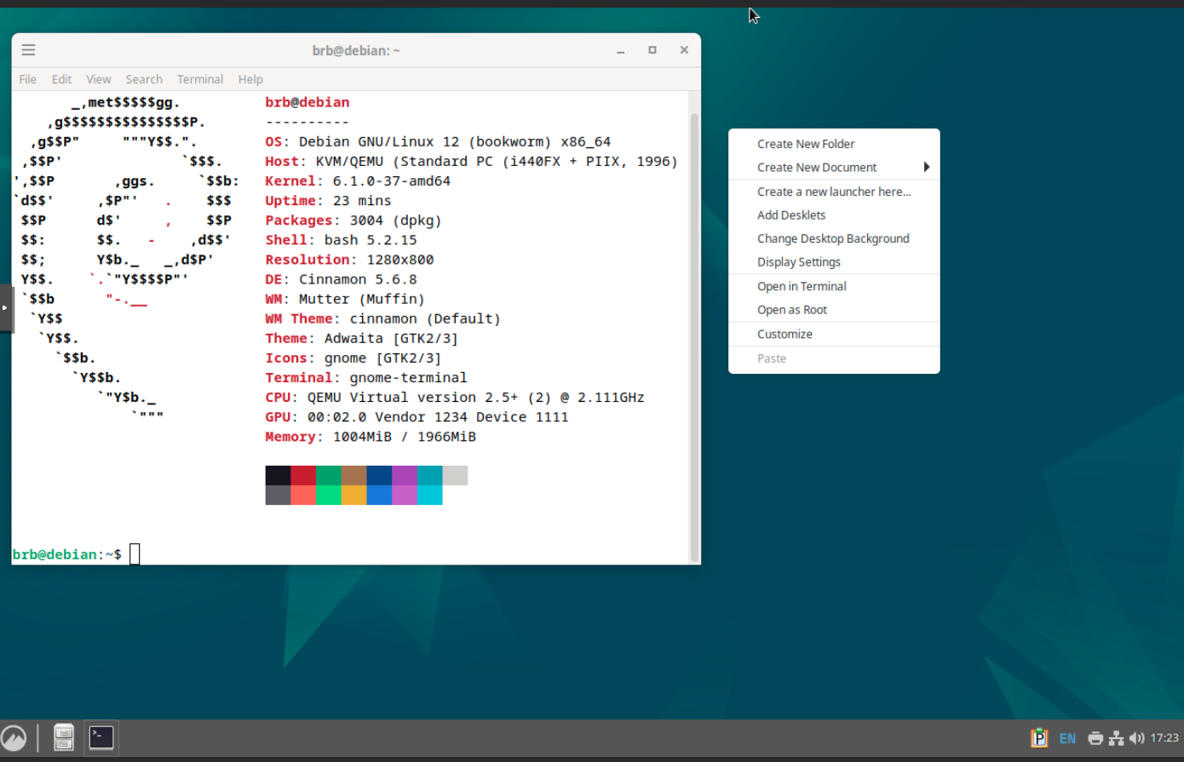This screenshot has height=762, width=1184.
Task: Choose Open in Terminal from context menu
Action: coord(802,286)
